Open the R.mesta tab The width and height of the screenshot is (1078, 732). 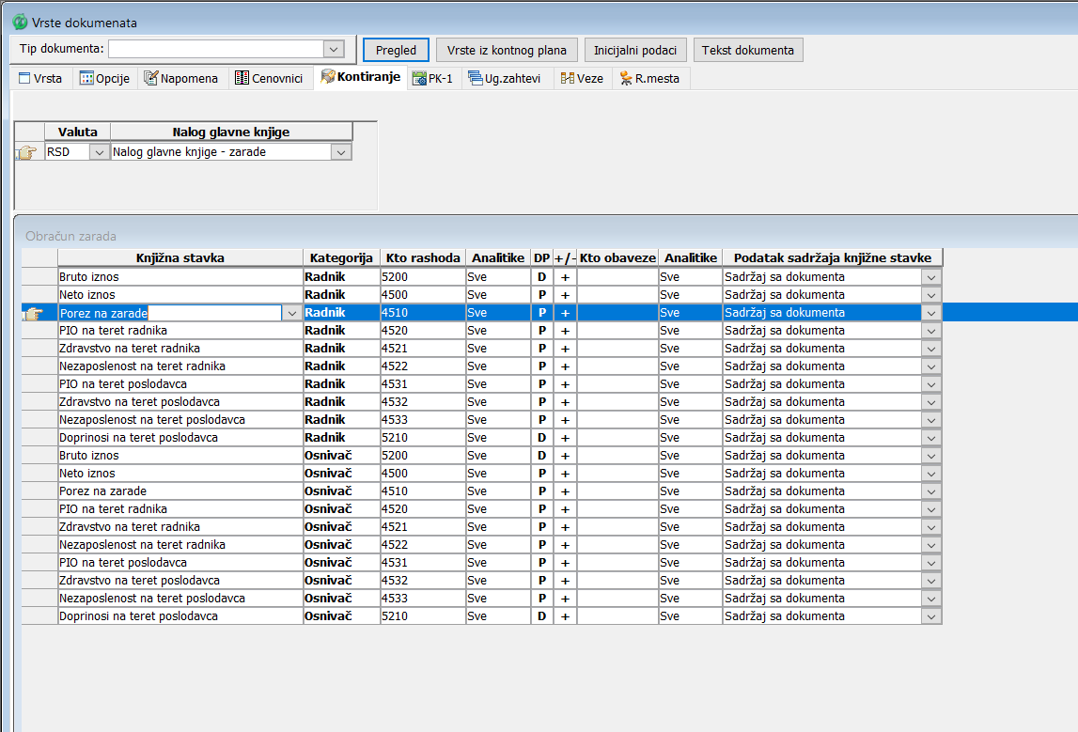point(650,79)
